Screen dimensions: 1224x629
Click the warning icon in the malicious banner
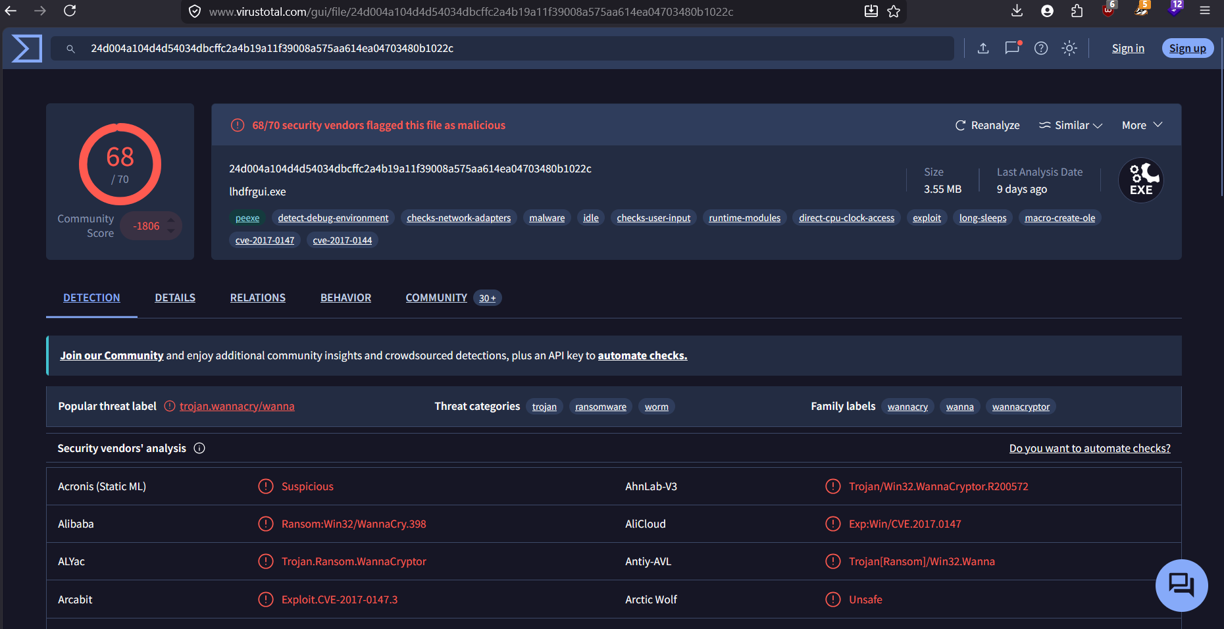pyautogui.click(x=238, y=125)
